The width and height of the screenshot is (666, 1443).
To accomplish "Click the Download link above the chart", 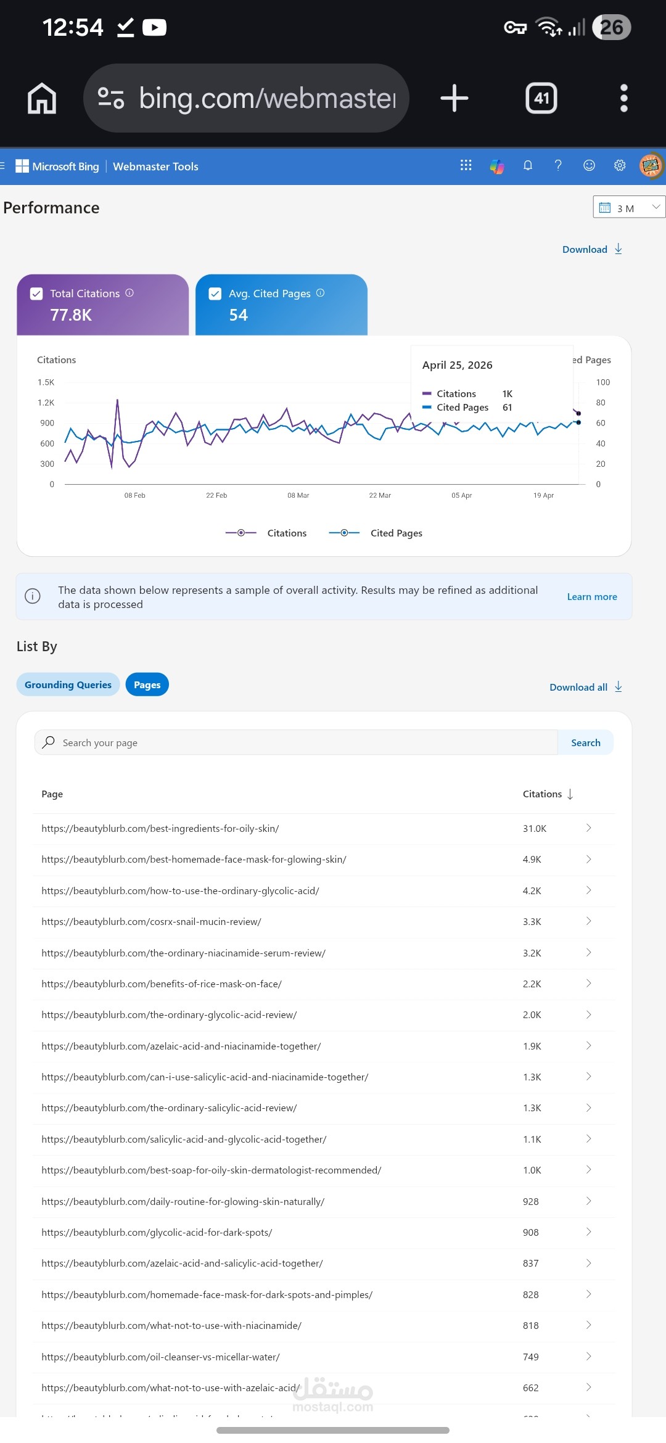I will (592, 249).
